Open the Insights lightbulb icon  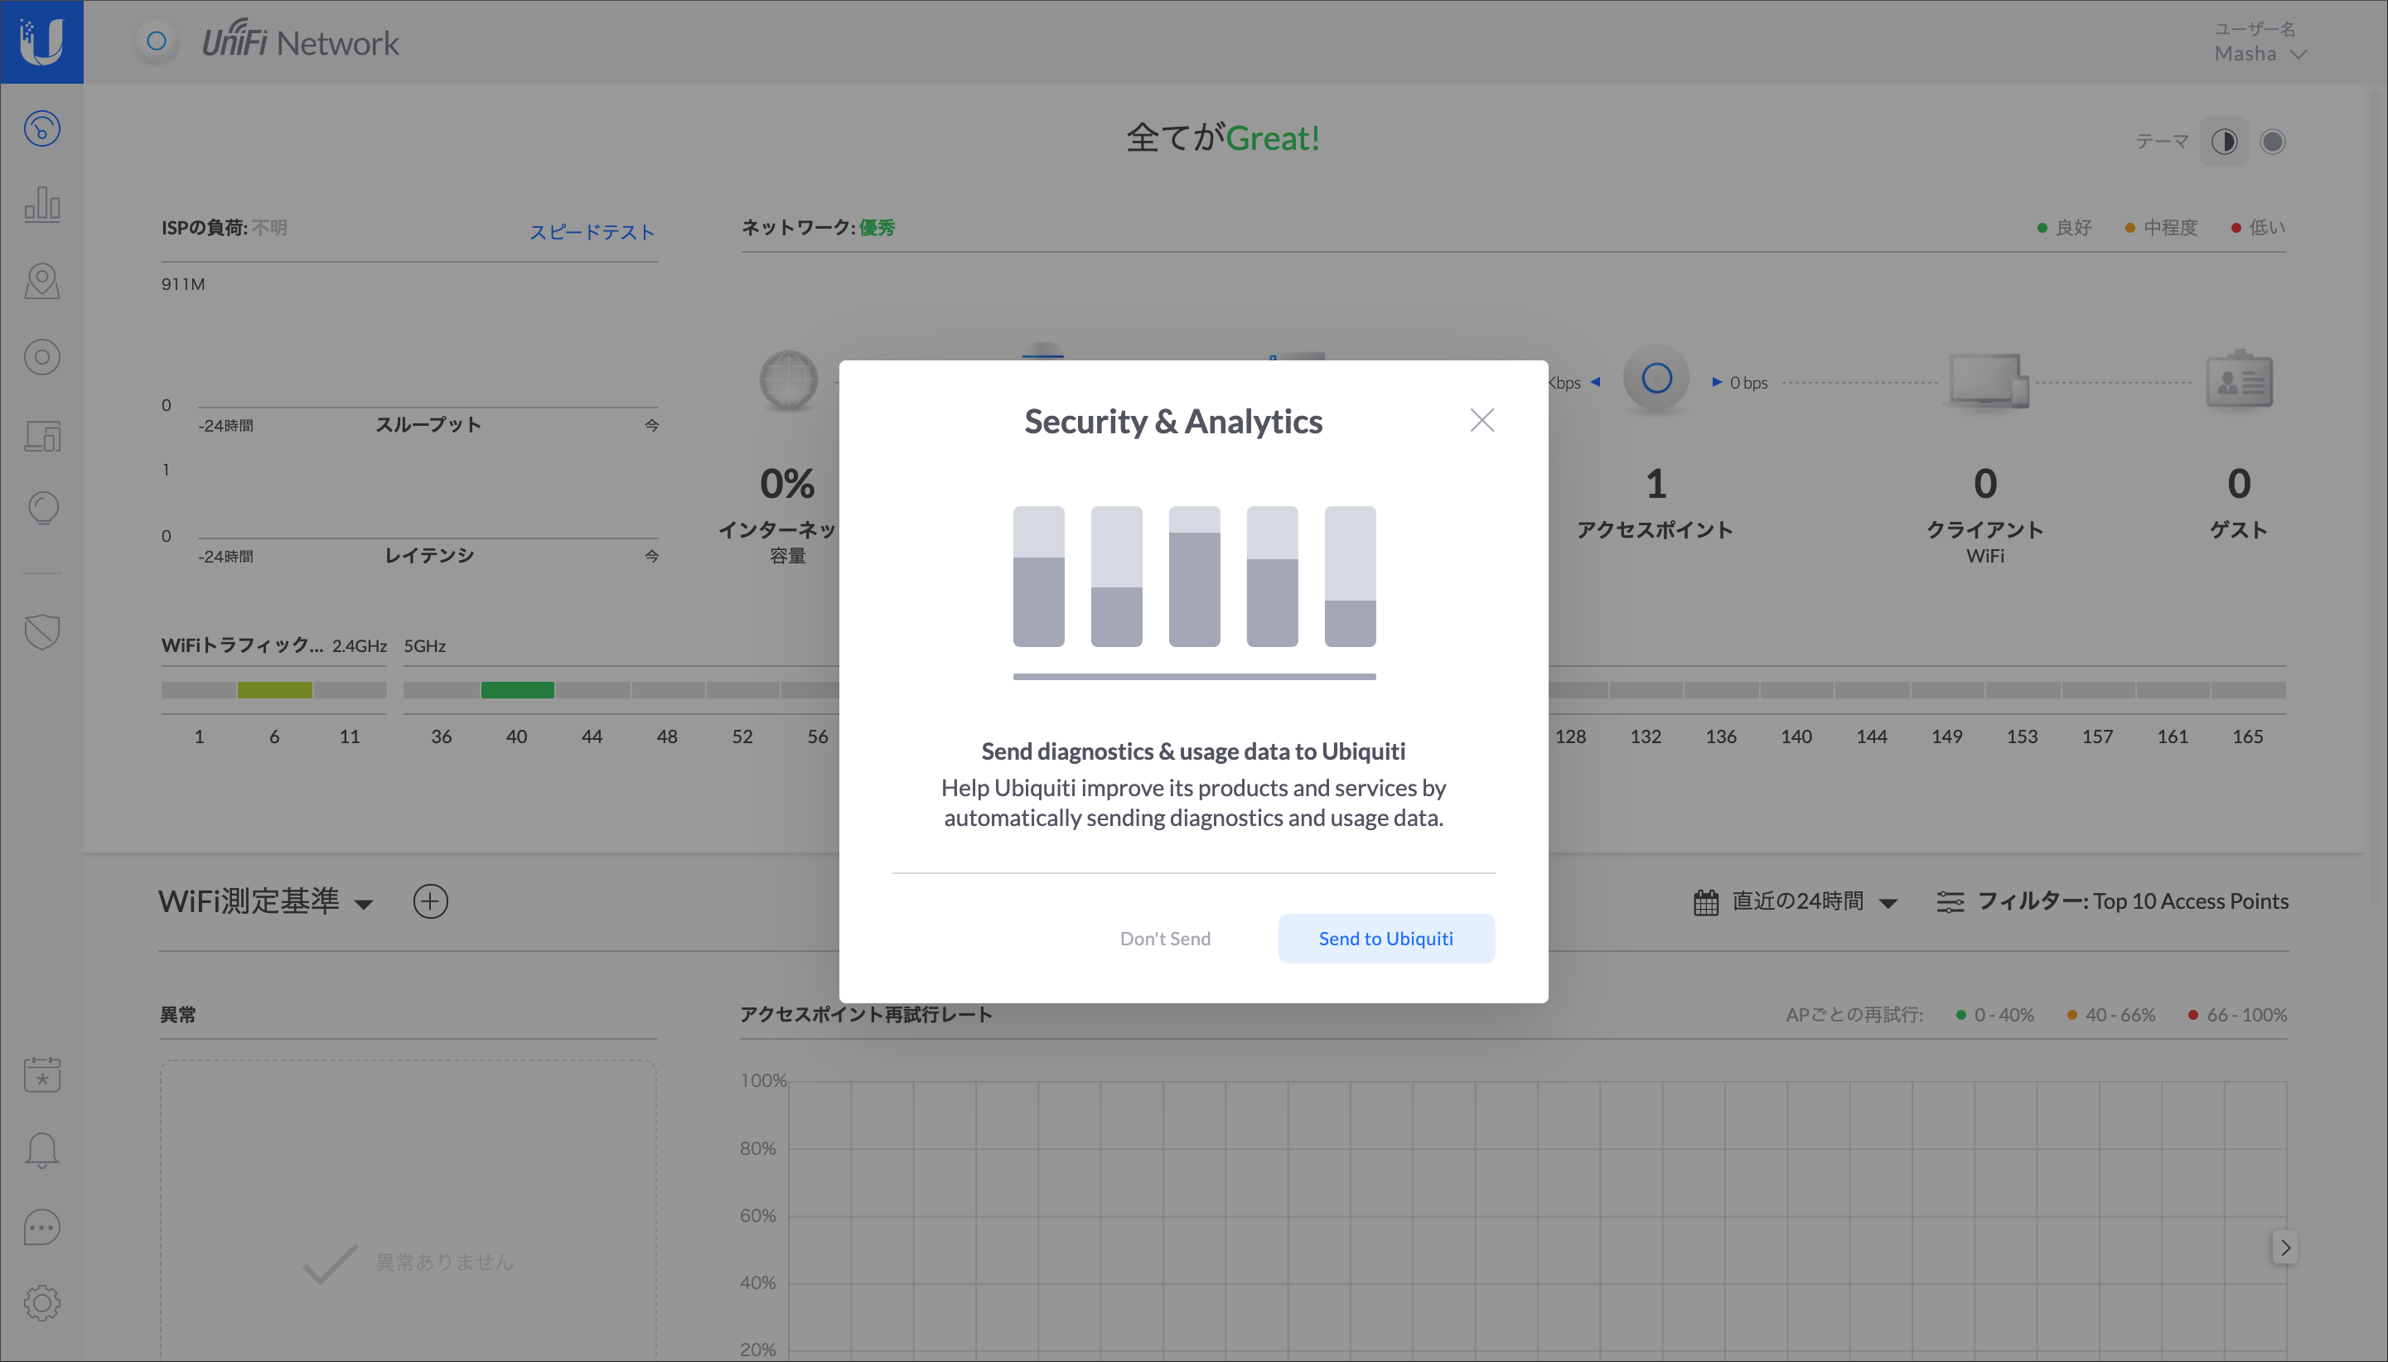(42, 508)
